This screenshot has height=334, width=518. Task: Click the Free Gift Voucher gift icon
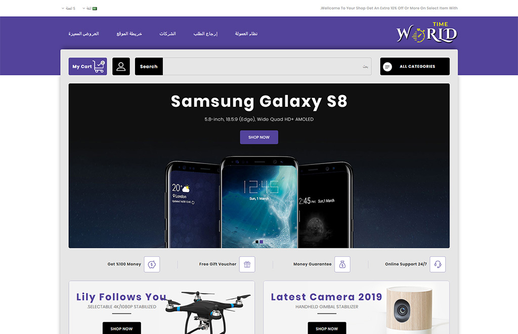[247, 264]
